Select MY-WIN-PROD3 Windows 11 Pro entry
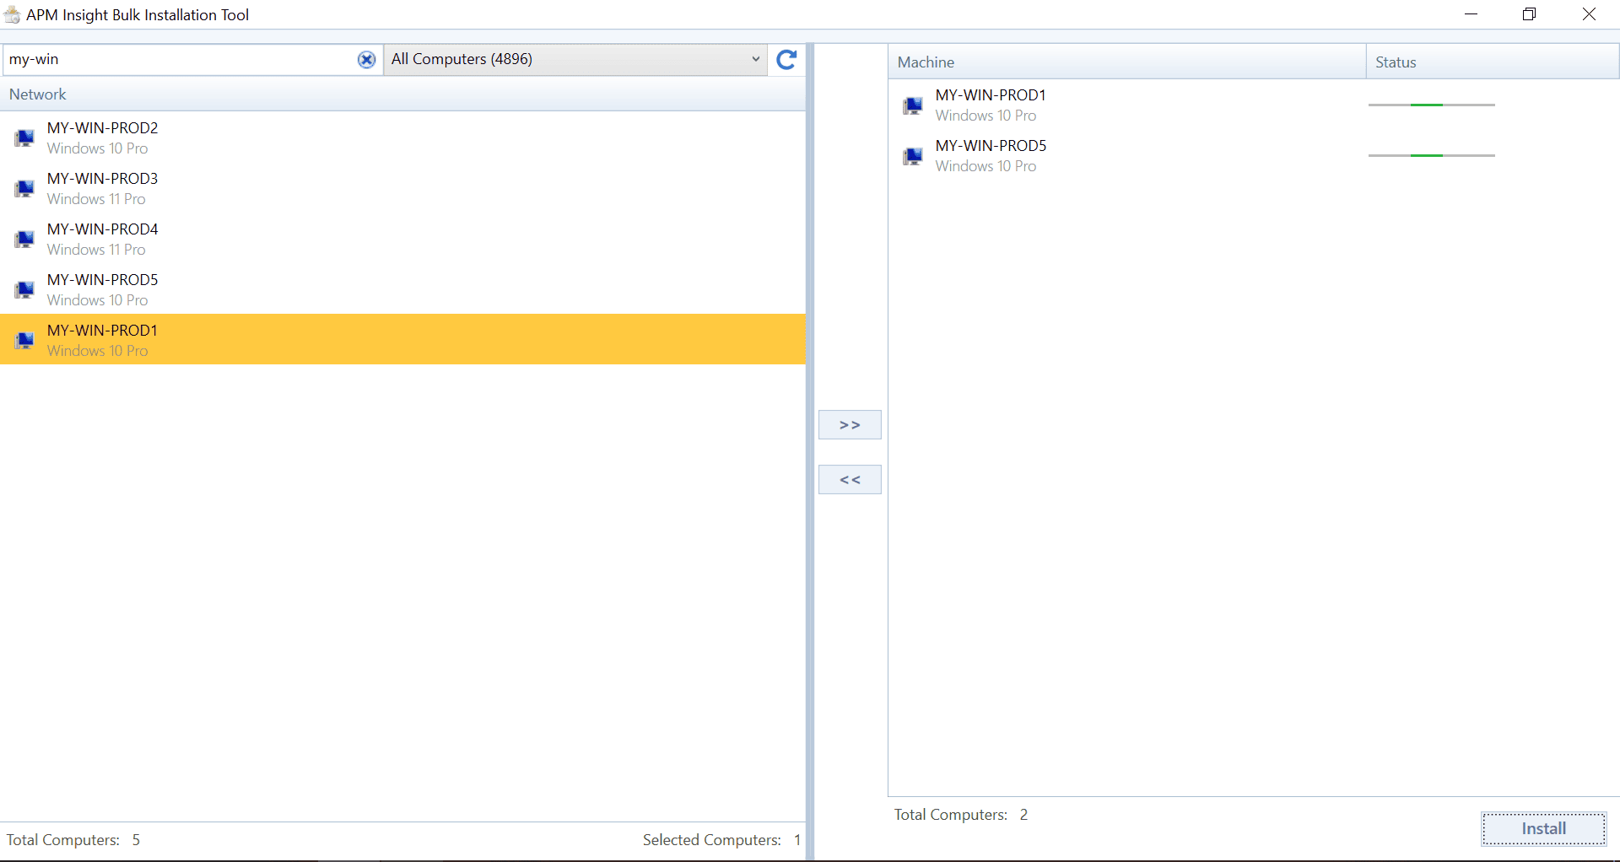Screen dimensions: 1620x862 (402, 188)
